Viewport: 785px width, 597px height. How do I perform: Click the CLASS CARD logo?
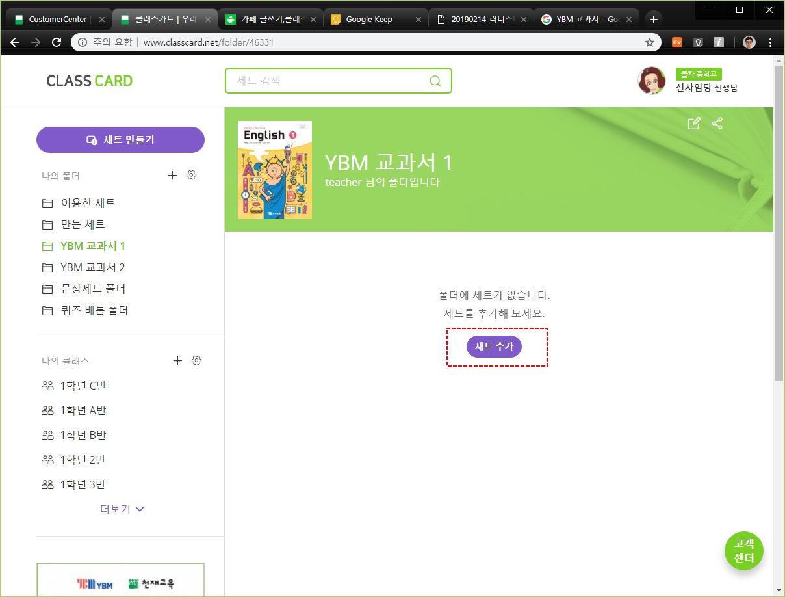90,81
